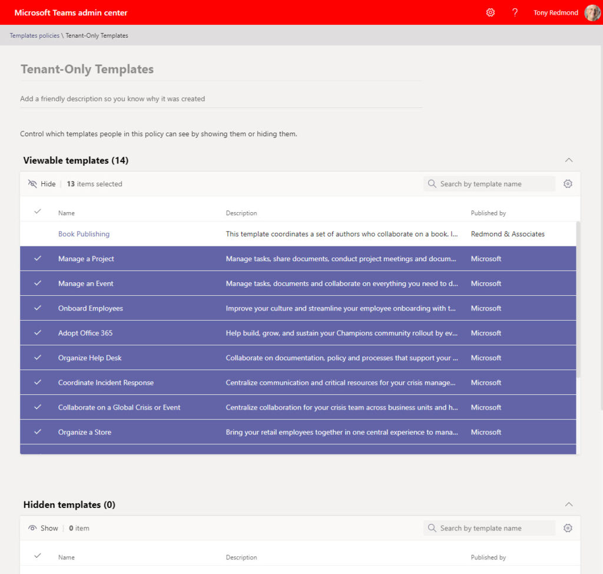
Task: Click Redmond & Associates publisher cell
Action: 508,234
